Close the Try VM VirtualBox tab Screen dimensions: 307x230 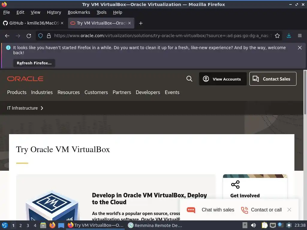[130, 23]
